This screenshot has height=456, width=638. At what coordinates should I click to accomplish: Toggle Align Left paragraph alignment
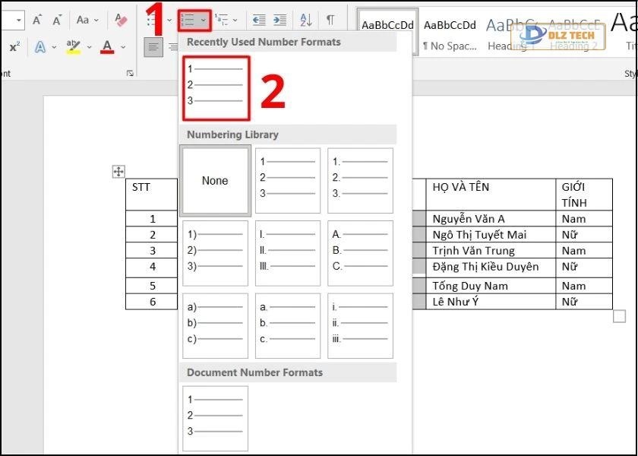pyautogui.click(x=153, y=47)
